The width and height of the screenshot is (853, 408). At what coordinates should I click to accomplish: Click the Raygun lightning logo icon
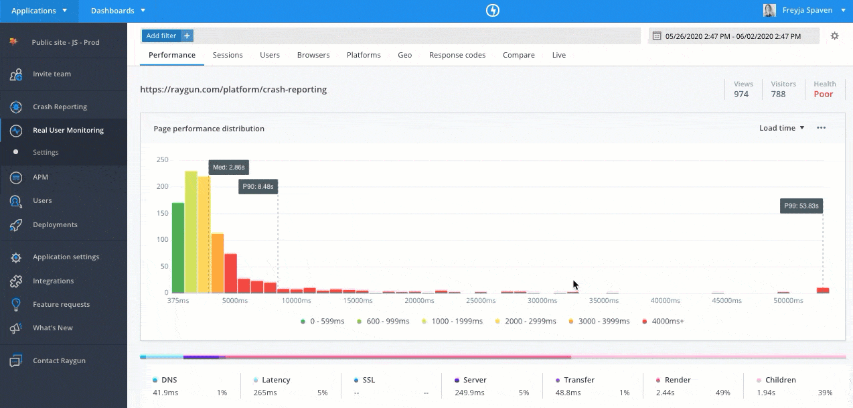tap(493, 11)
